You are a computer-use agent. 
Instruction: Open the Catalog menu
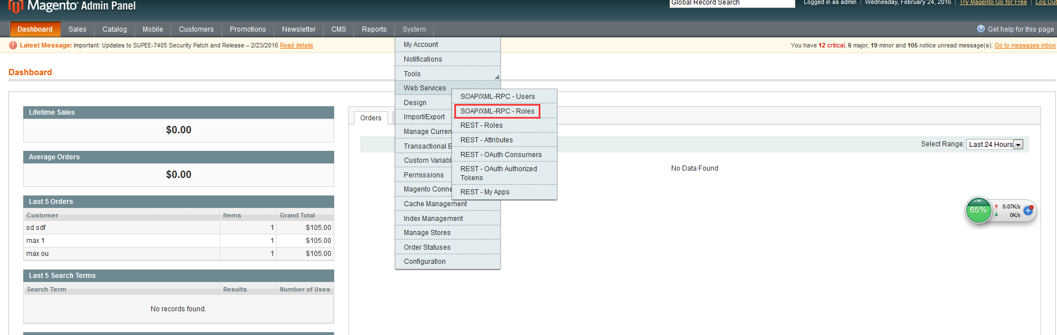pos(114,29)
